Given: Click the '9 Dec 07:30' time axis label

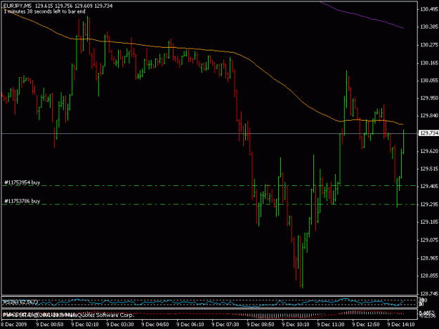Looking at the screenshot, I should pyautogui.click(x=225, y=325).
